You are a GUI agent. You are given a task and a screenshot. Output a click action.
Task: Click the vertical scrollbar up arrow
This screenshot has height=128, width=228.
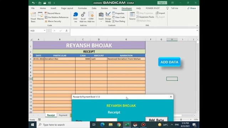(198, 39)
